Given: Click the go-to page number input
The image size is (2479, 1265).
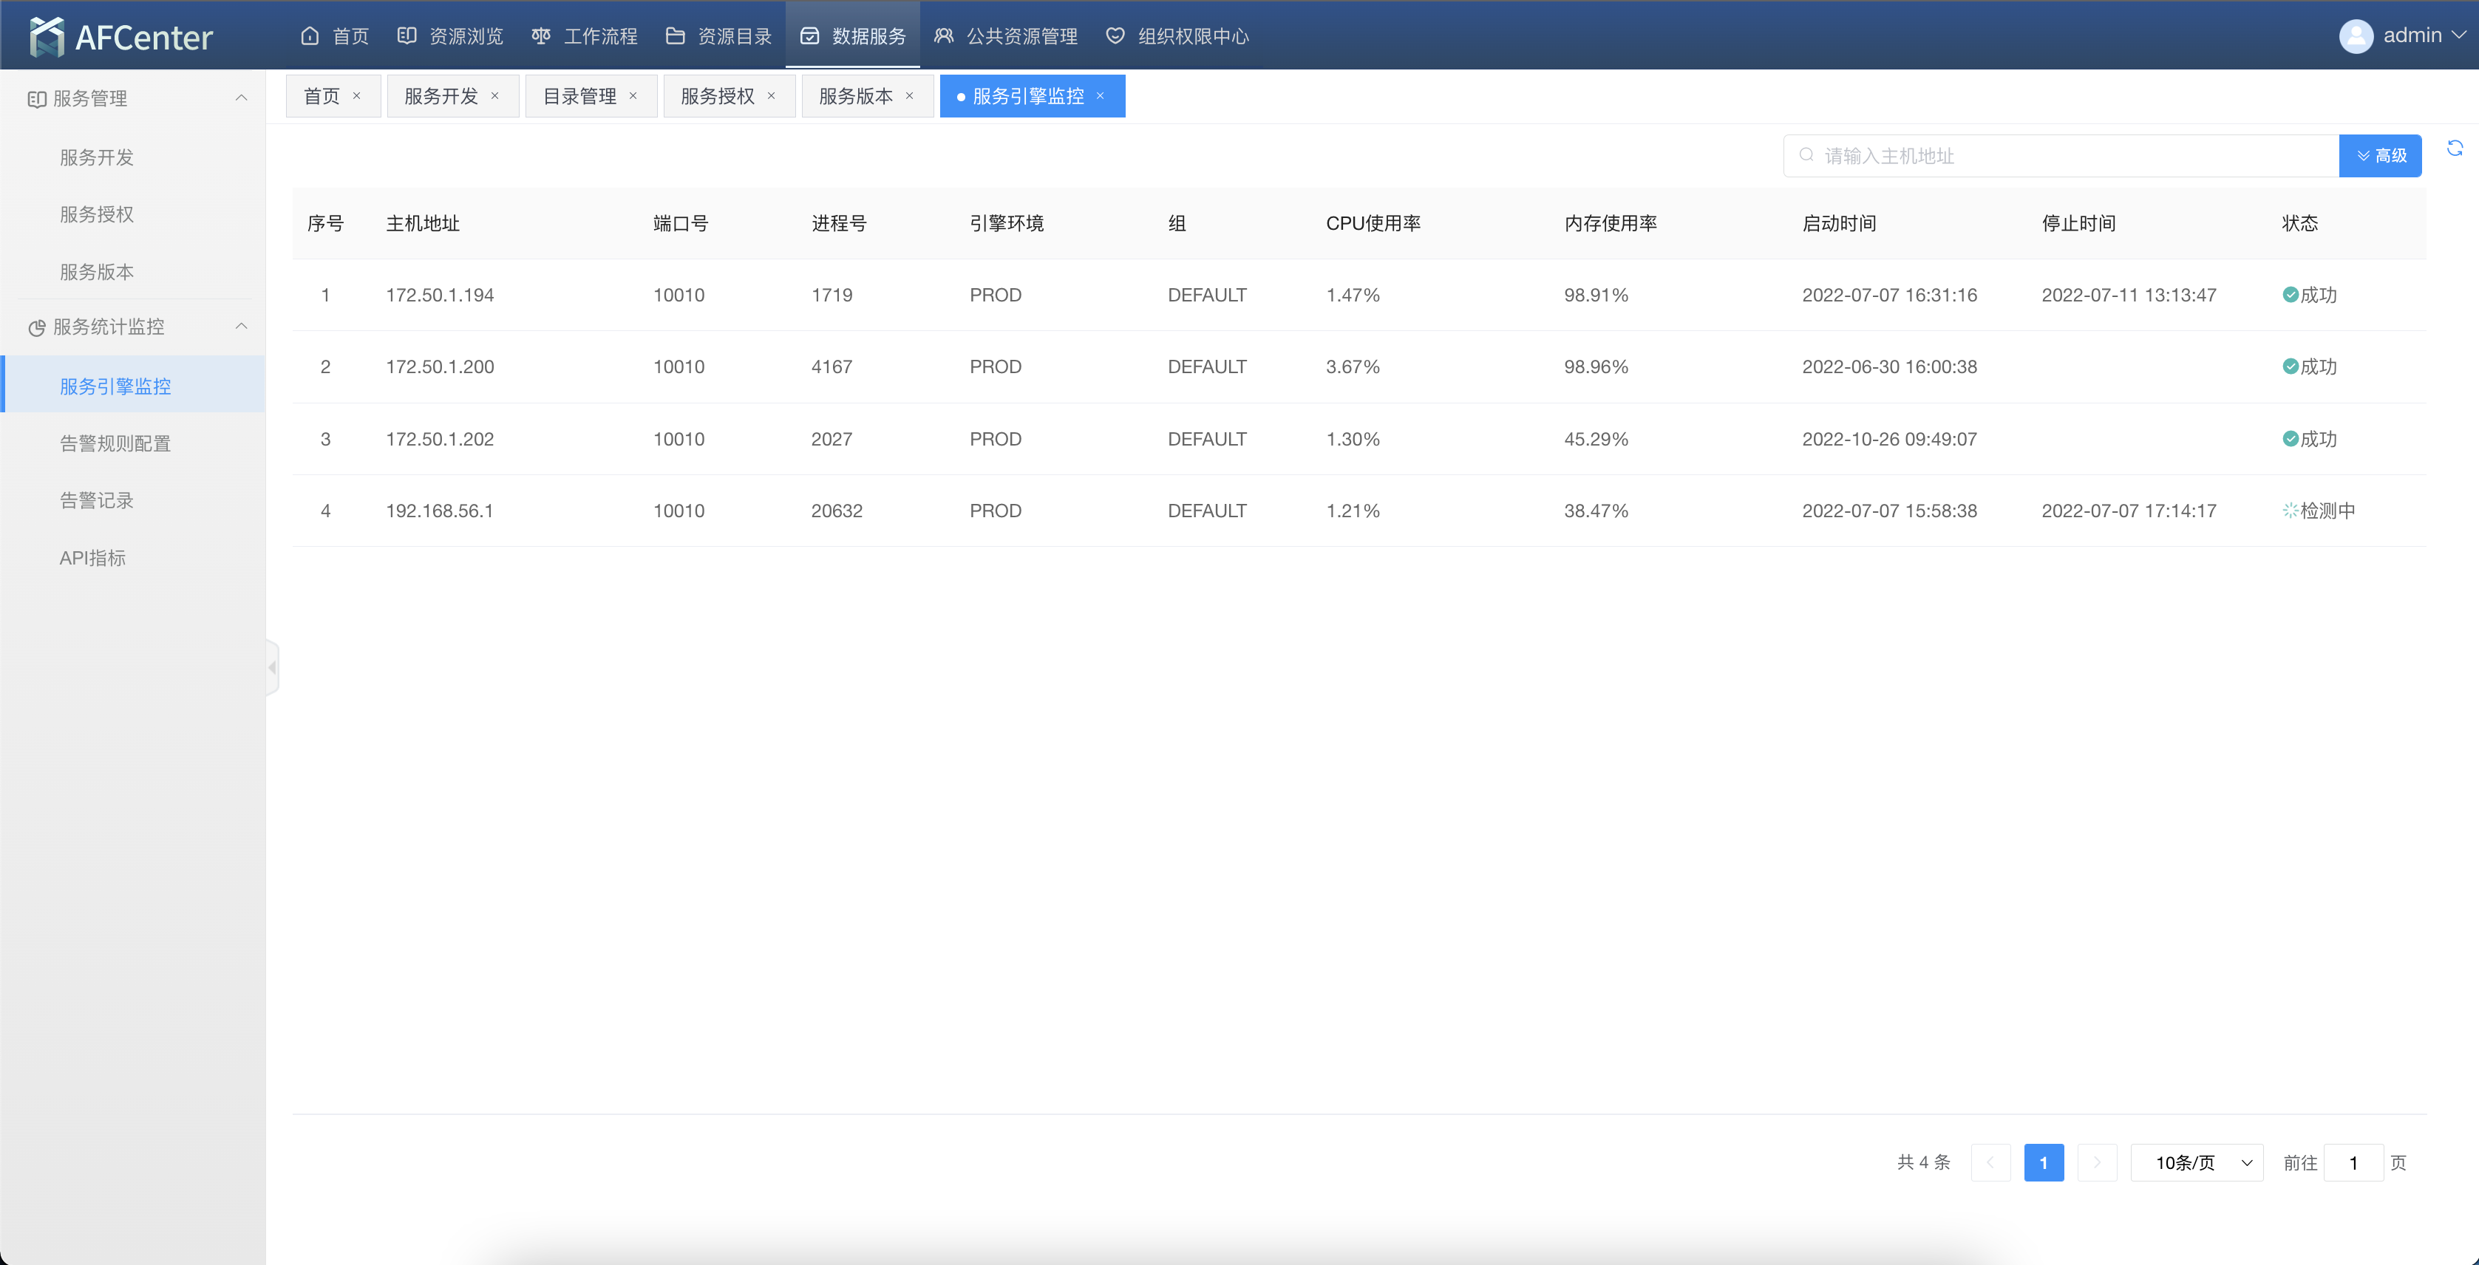Looking at the screenshot, I should [x=2353, y=1162].
